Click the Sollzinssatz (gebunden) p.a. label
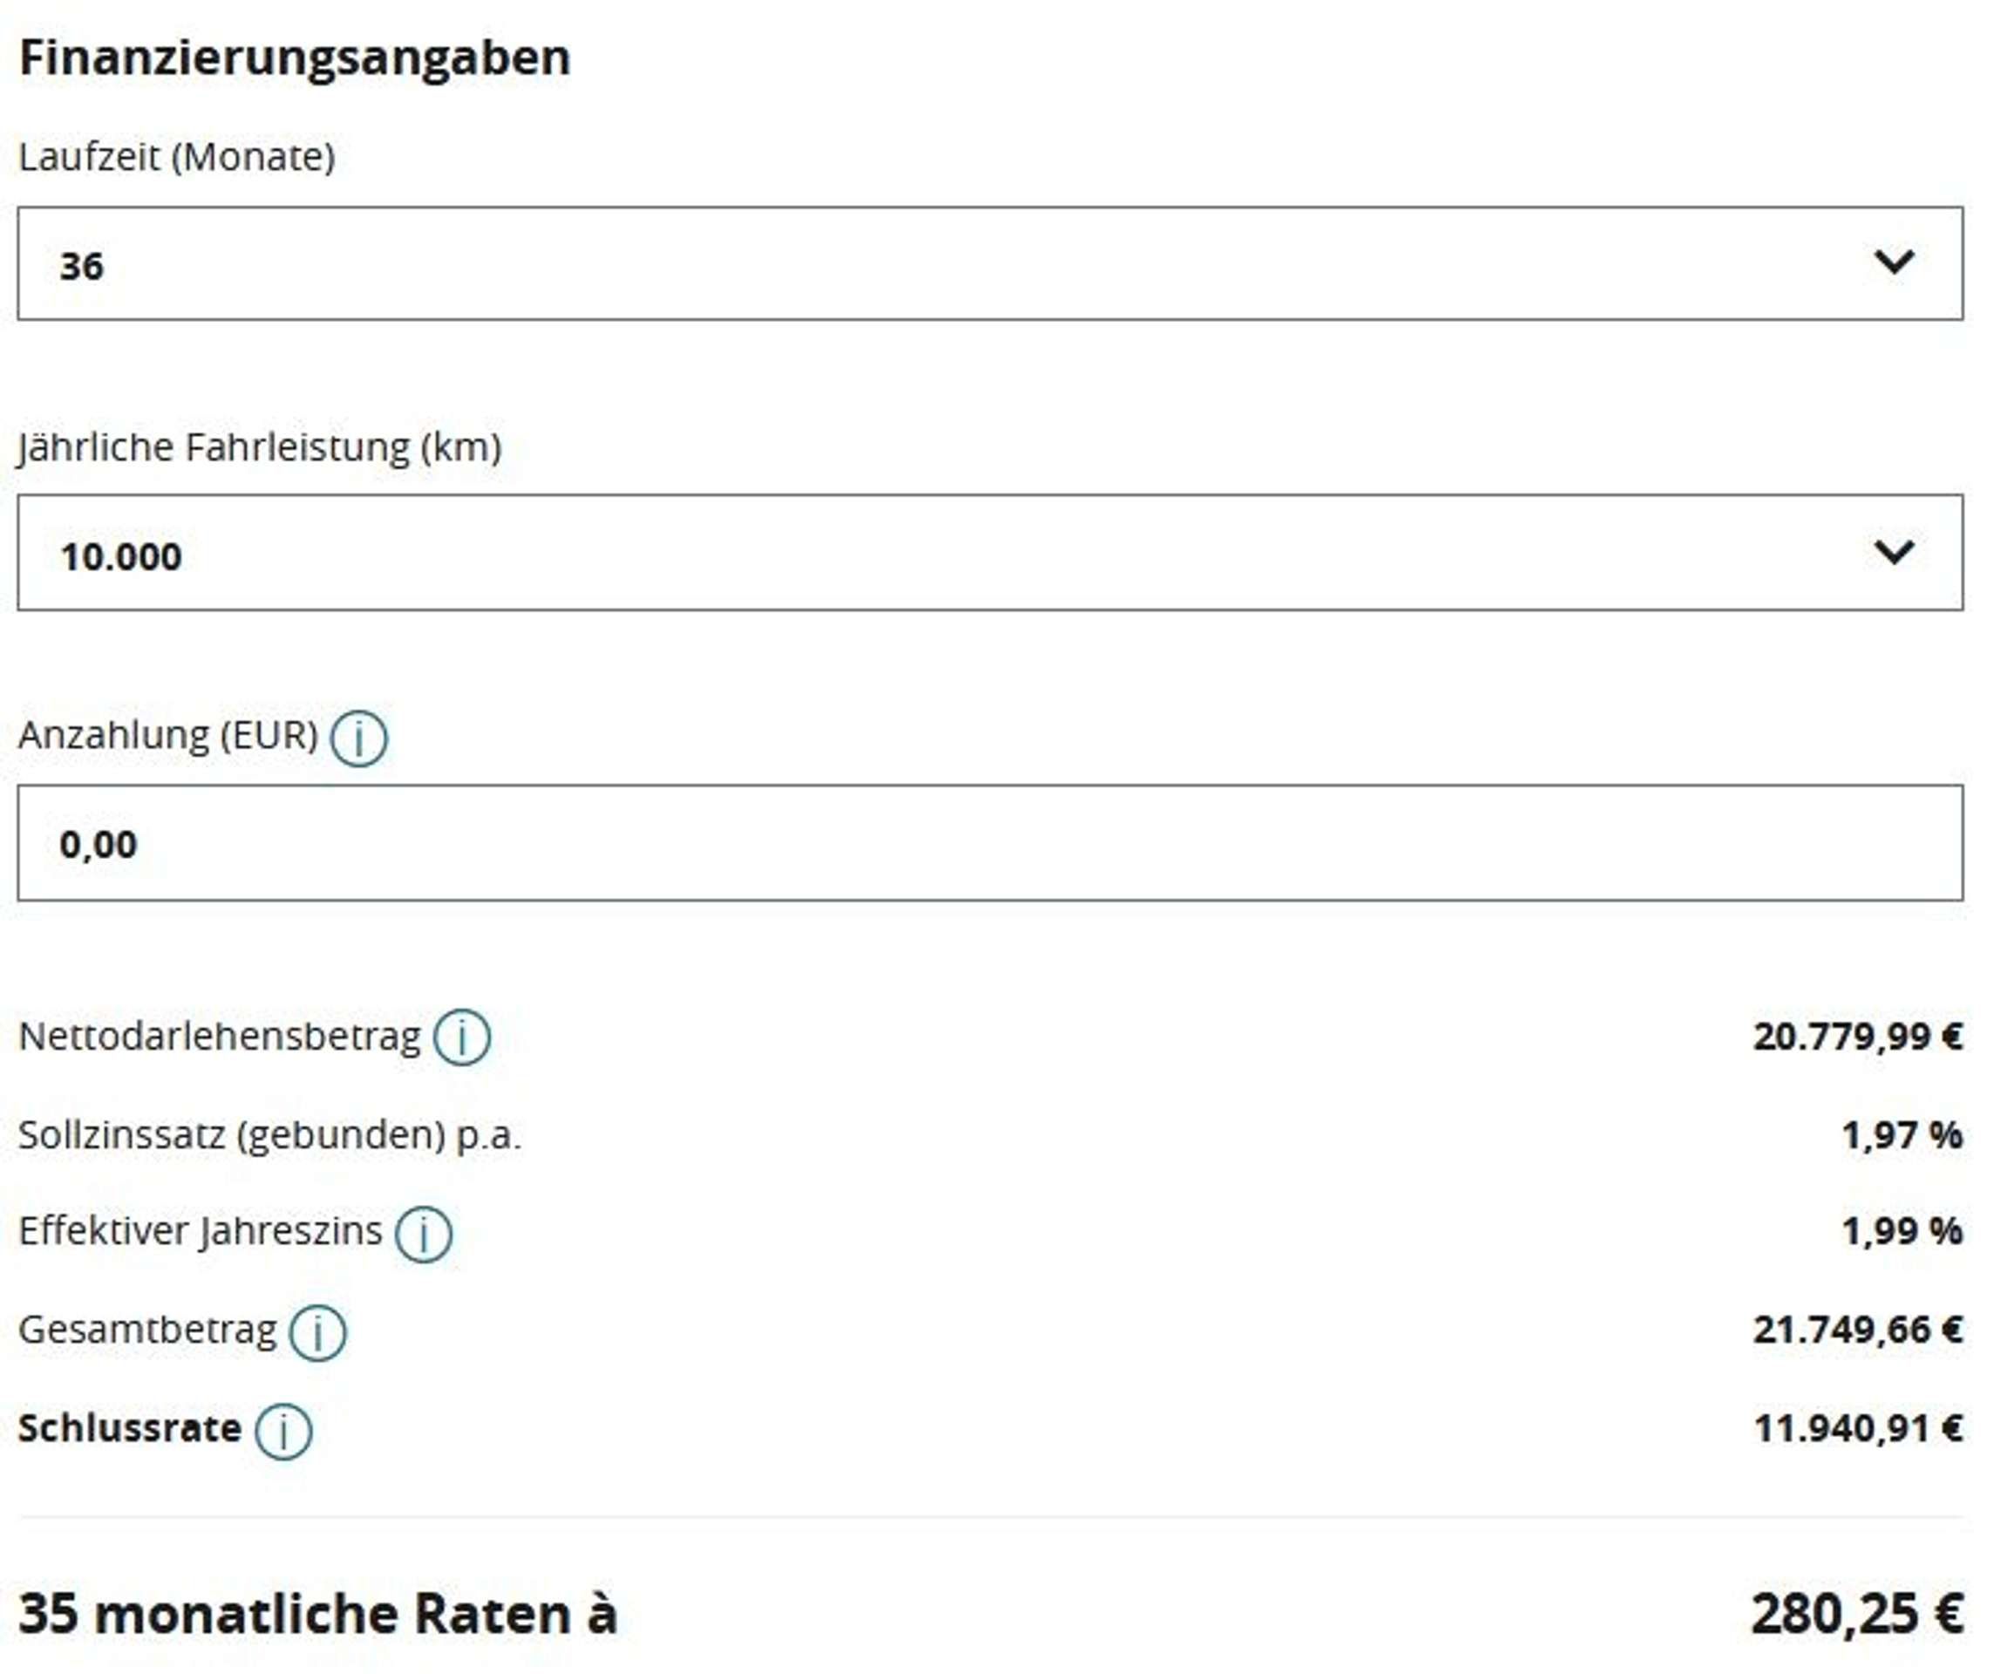Viewport: 1994px width, 1674px height. [269, 1136]
